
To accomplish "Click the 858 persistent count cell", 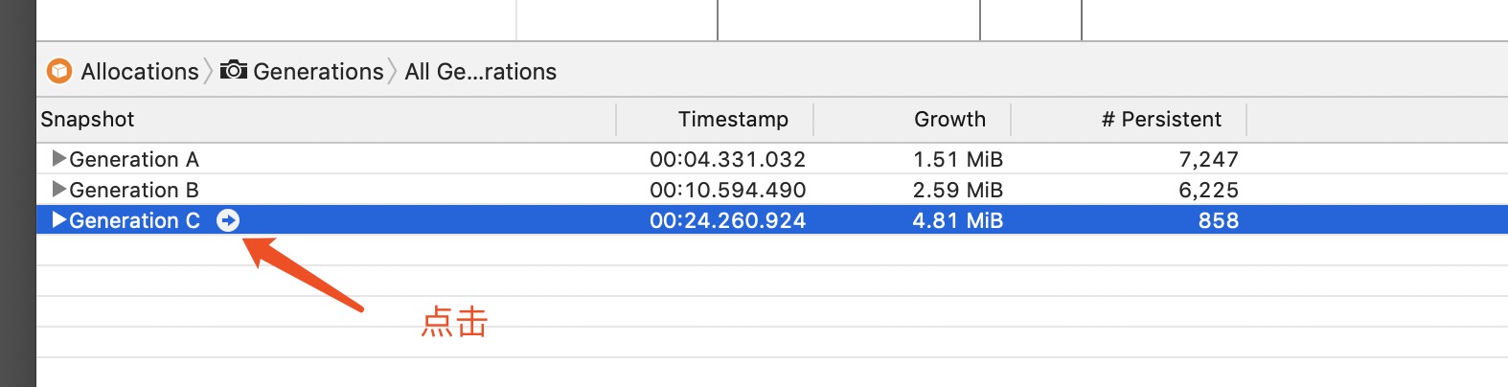I will 1218,220.
